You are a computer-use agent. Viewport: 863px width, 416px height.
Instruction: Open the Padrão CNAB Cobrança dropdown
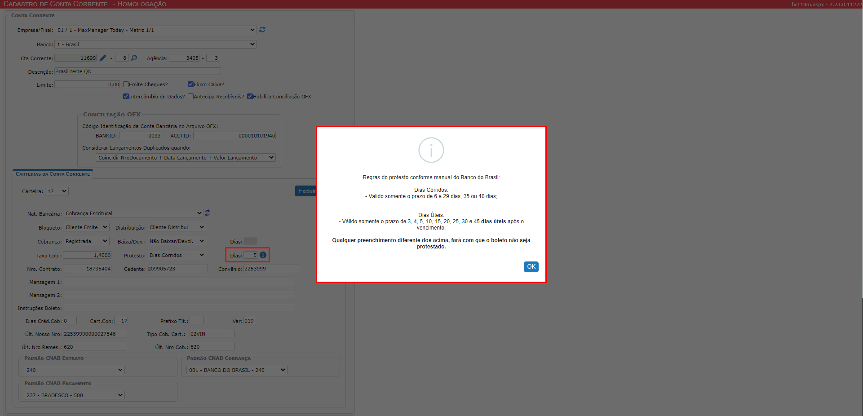click(x=237, y=370)
